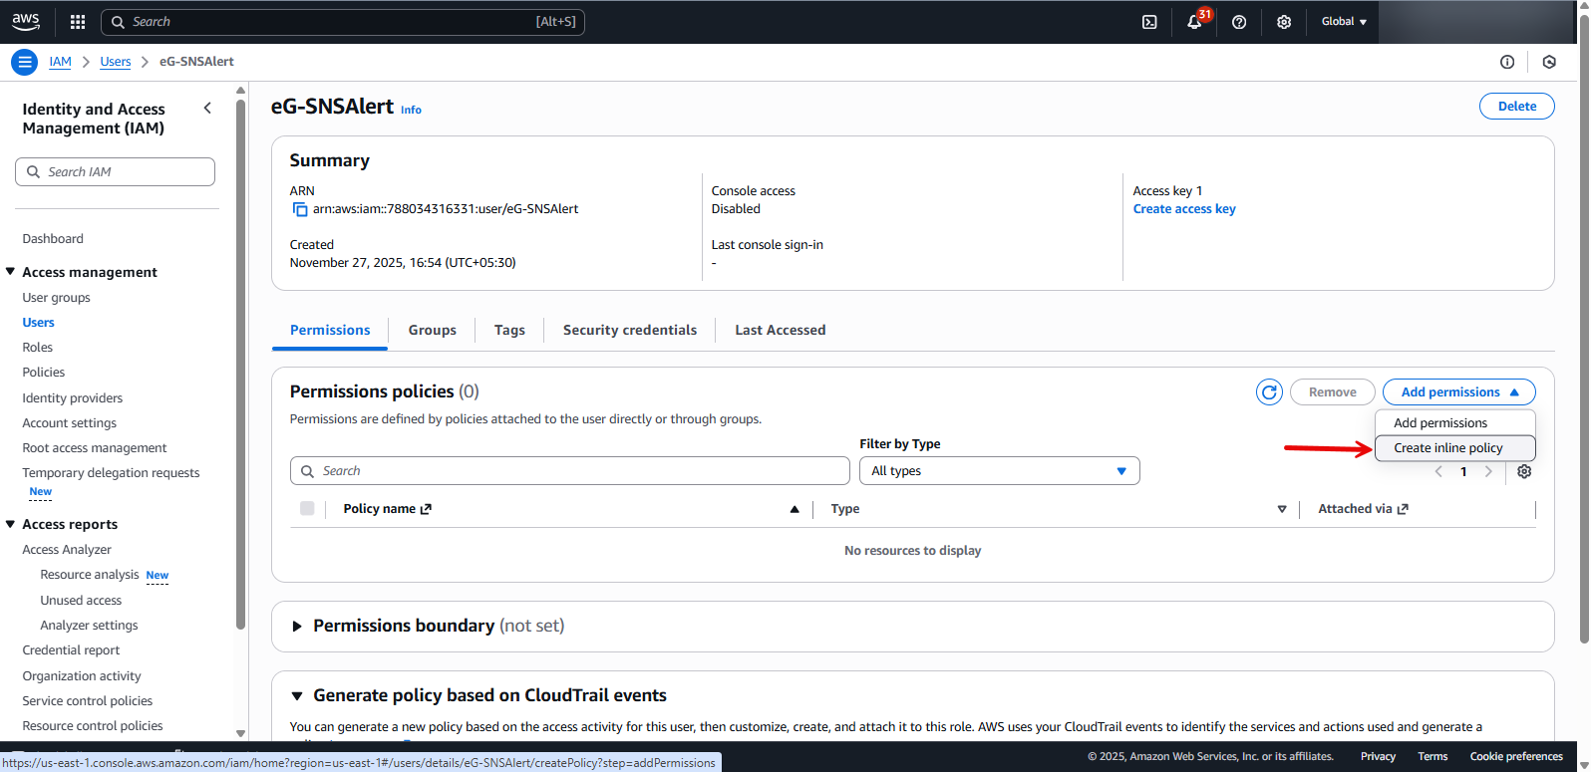Screen dimensions: 1591x772
Task: Open the Filter by Type dropdown
Action: tap(999, 471)
